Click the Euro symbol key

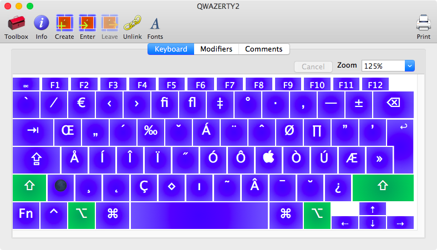82,102
